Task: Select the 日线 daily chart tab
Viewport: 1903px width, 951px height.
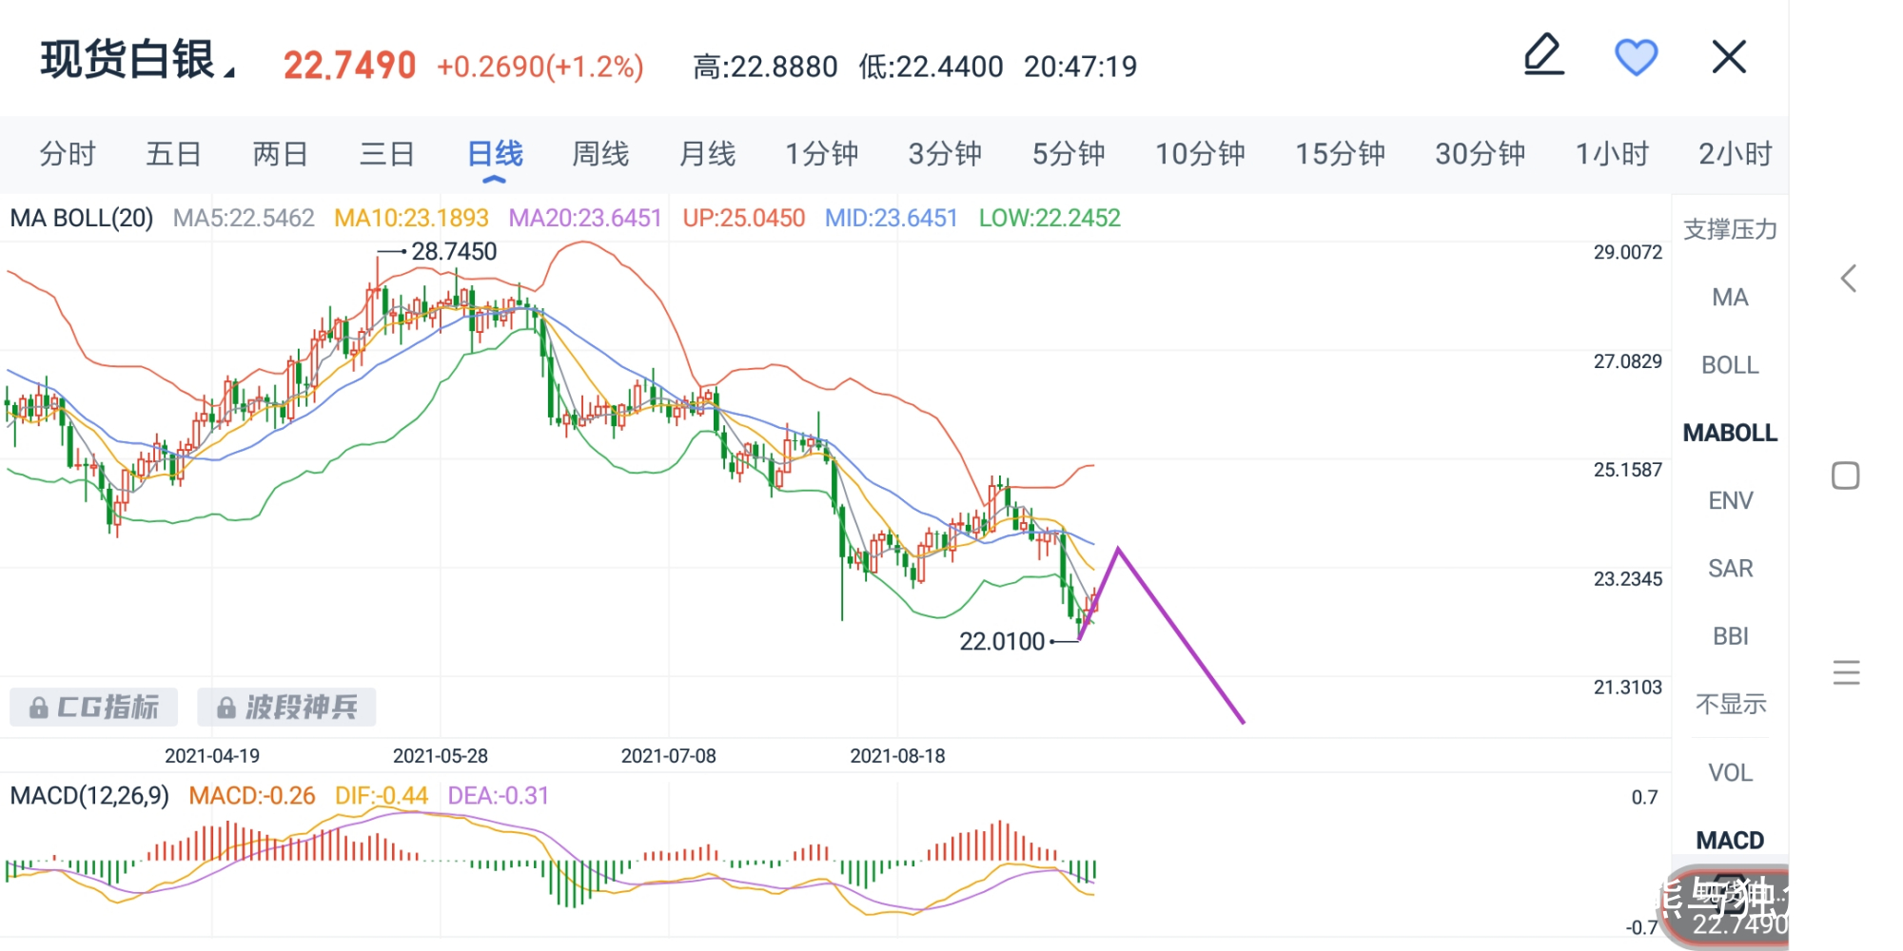Action: click(495, 153)
